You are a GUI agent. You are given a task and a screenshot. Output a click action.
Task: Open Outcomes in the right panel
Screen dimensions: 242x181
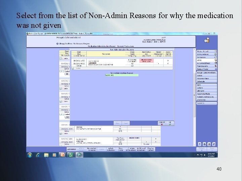207,57
